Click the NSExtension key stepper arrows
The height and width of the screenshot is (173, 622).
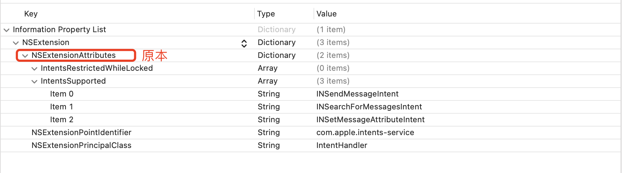(244, 43)
